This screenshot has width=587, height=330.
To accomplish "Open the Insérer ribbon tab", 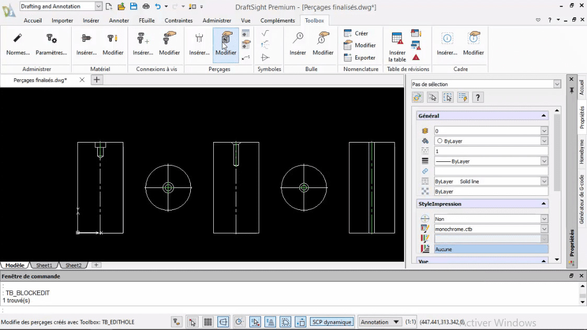I will point(91,20).
